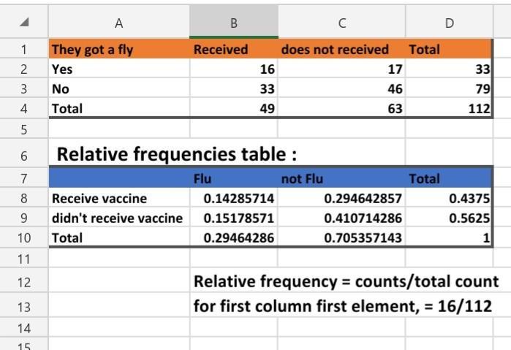
Task: Click the cell with value 0.14285714
Action: point(233,199)
